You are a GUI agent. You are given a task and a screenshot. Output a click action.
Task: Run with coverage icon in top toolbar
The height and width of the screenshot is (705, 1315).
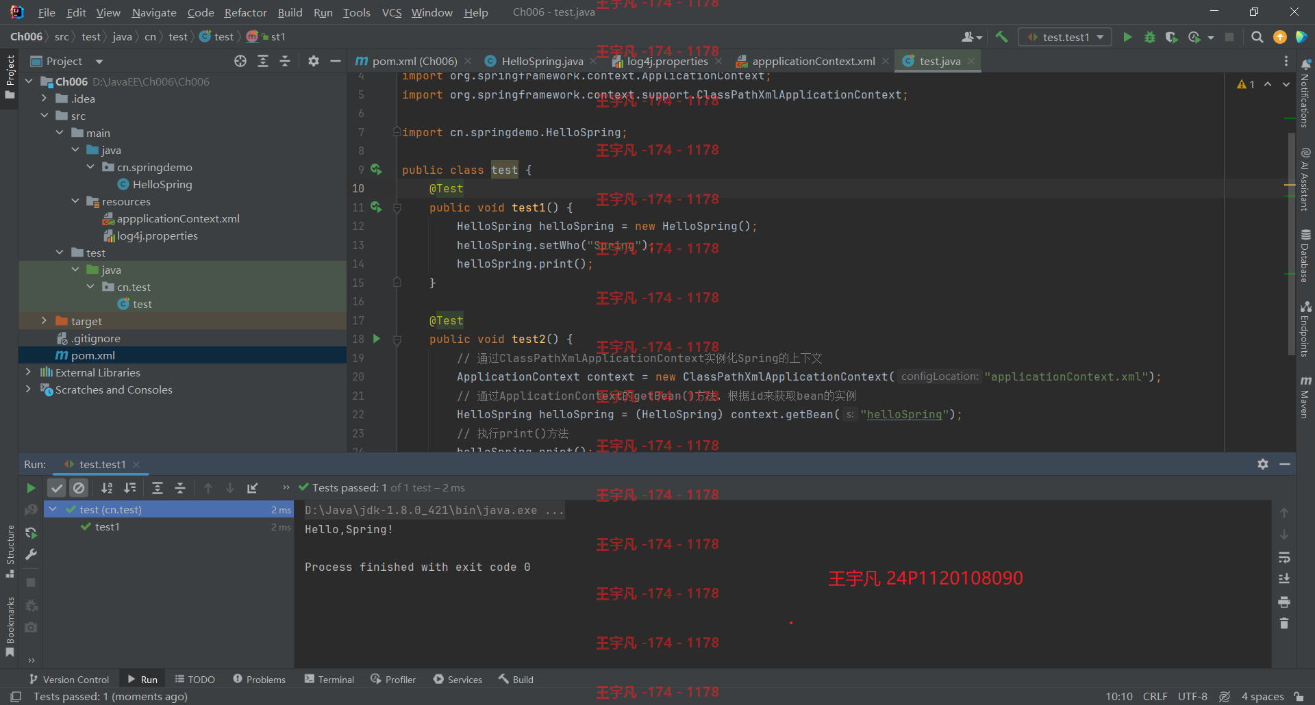click(1172, 37)
